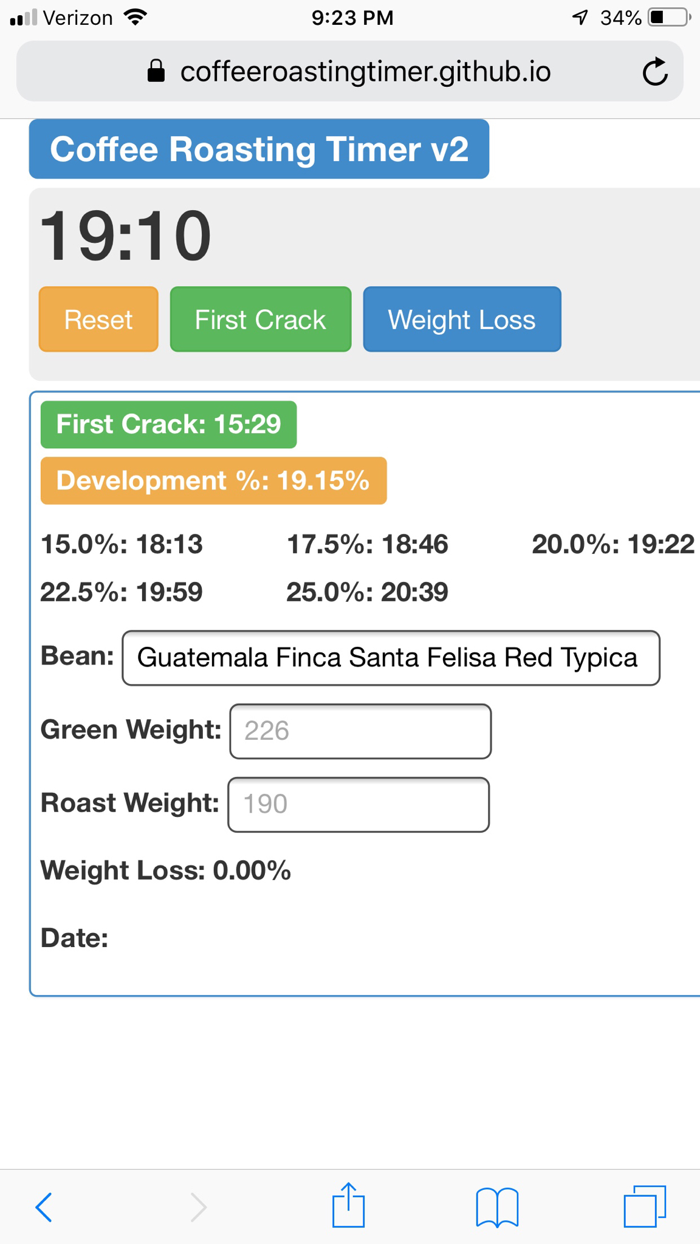
Task: Tap the Development %: 19.15% badge
Action: (214, 480)
